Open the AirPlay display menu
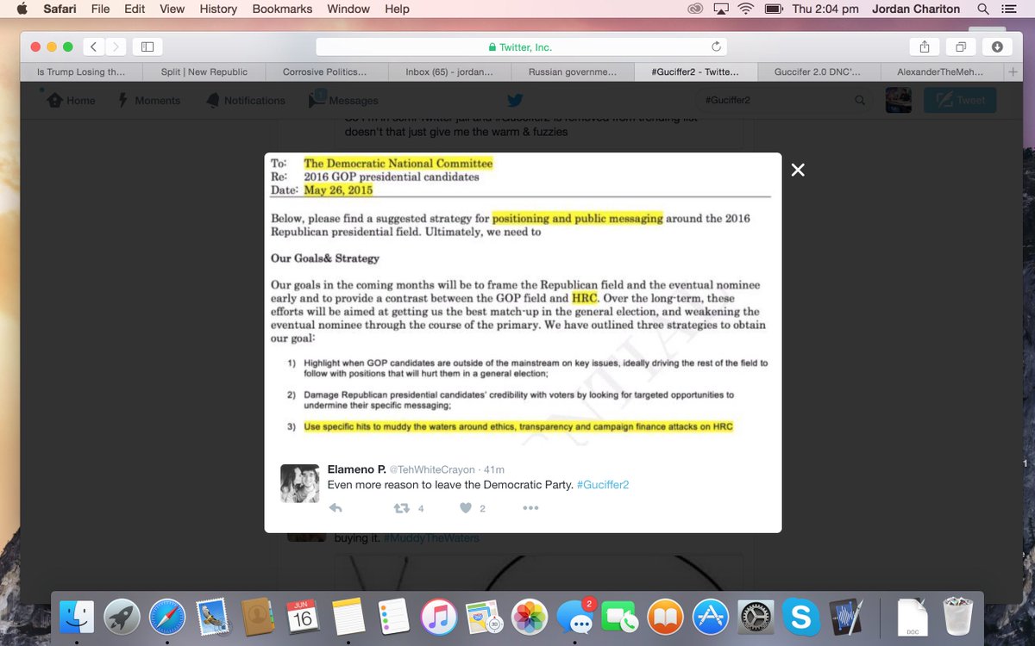This screenshot has height=646, width=1035. point(720,9)
